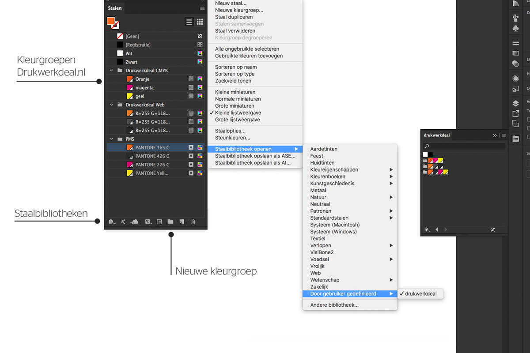Screen dimensions: 530x353
Task: Expand the Natuur submenu
Action: 350,197
